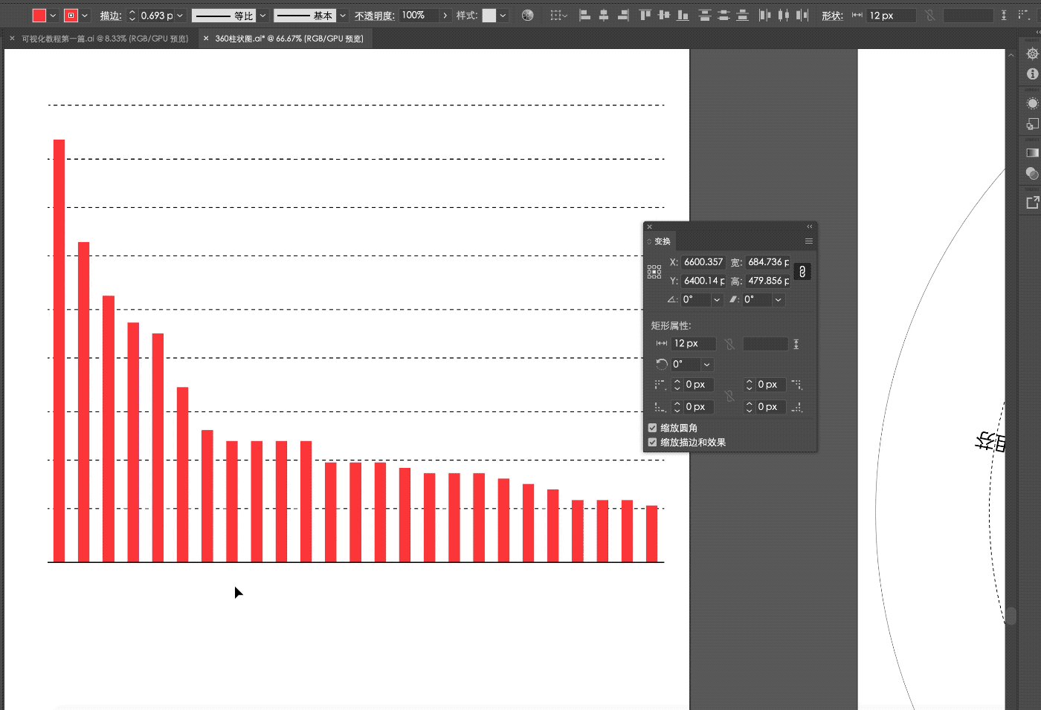Viewport: 1041px width, 710px height.
Task: Click horizontal align left icon
Action: 585,15
